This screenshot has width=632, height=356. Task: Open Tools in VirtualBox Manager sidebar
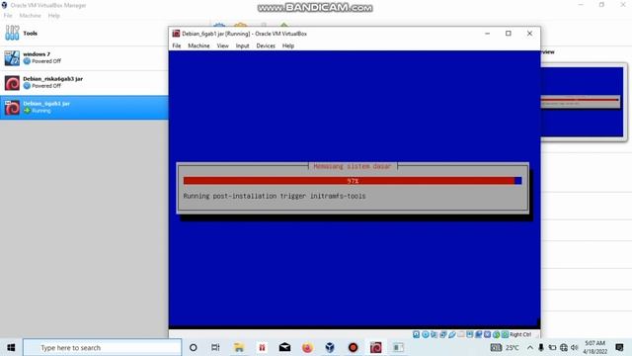click(84, 33)
